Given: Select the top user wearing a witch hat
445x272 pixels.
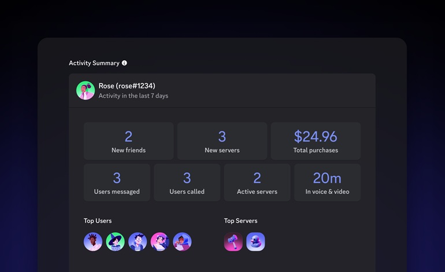Looking at the screenshot, I should pos(116,242).
